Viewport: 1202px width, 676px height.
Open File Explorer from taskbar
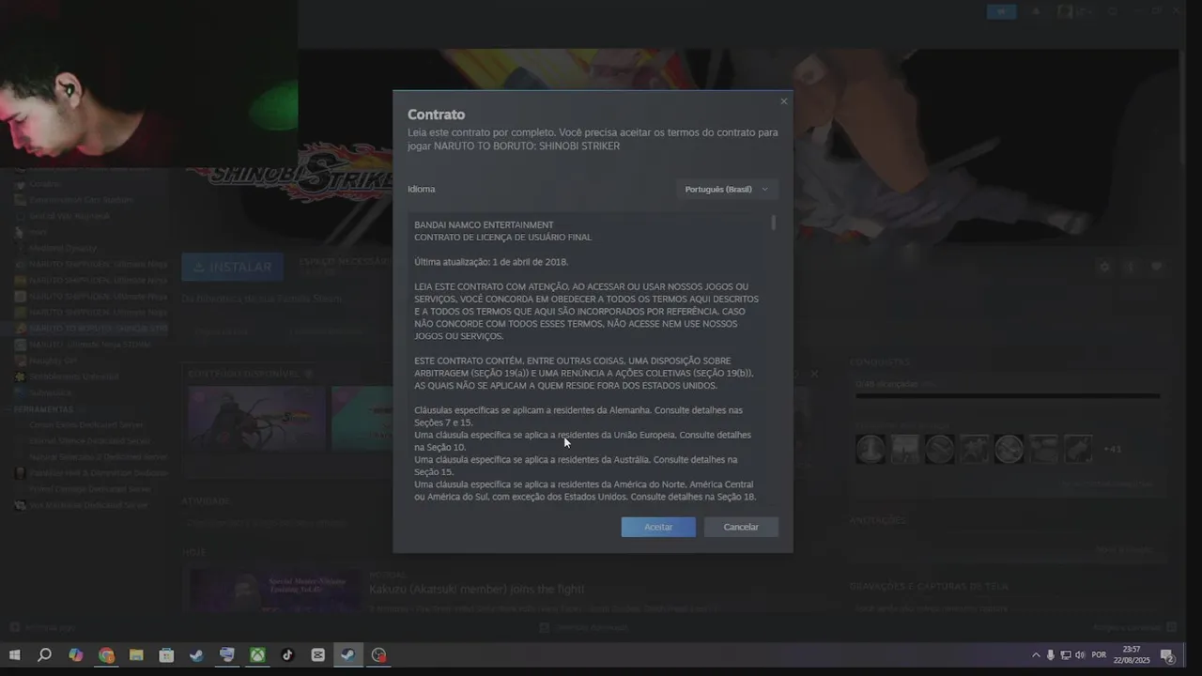(x=136, y=655)
